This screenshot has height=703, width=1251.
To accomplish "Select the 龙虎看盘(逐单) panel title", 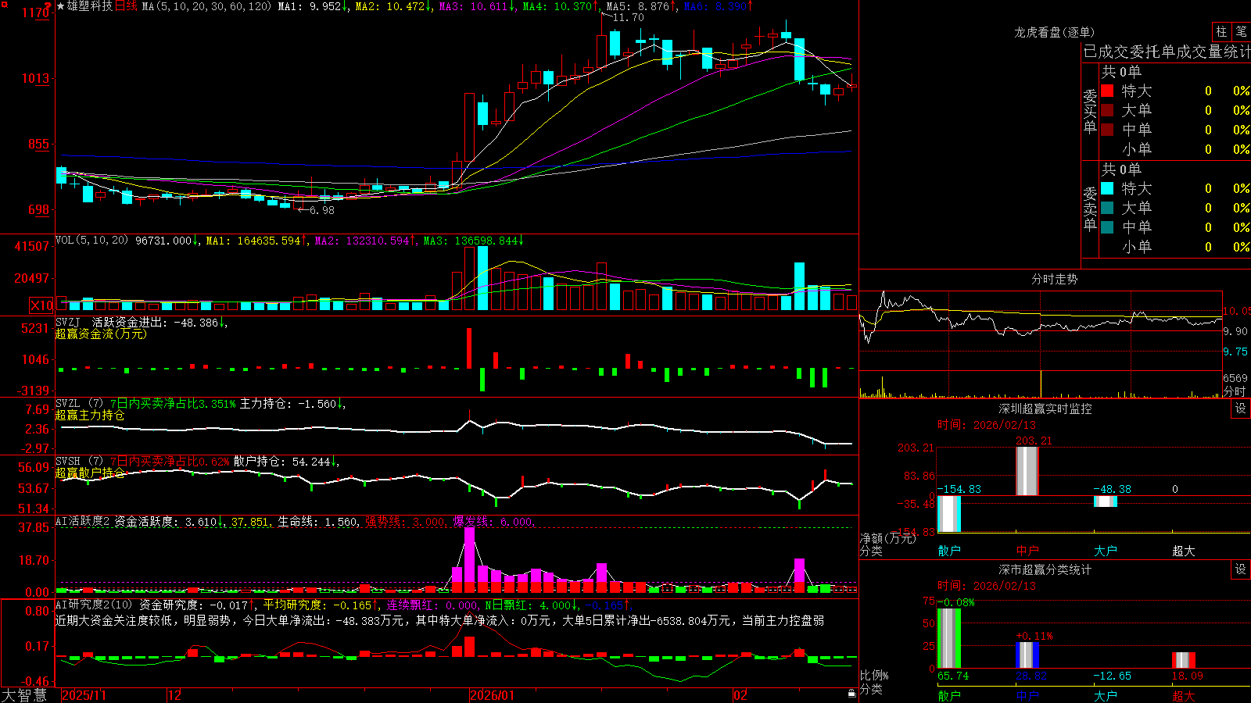I will coord(1055,32).
